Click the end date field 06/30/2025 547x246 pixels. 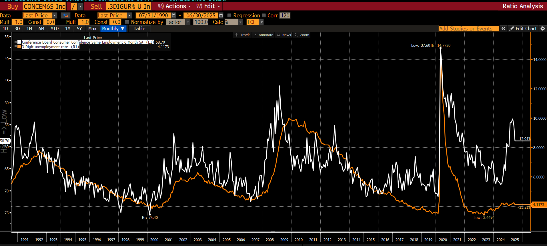click(x=201, y=15)
